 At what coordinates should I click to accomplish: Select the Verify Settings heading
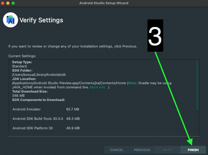(x=41, y=20)
